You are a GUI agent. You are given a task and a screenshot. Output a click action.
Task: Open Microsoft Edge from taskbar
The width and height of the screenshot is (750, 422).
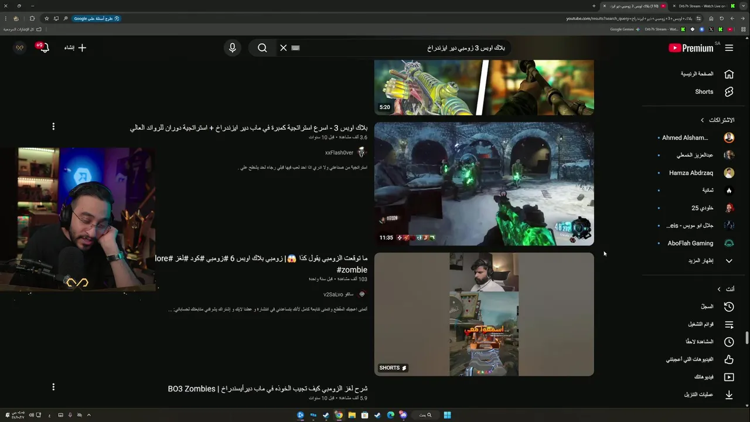coord(390,415)
